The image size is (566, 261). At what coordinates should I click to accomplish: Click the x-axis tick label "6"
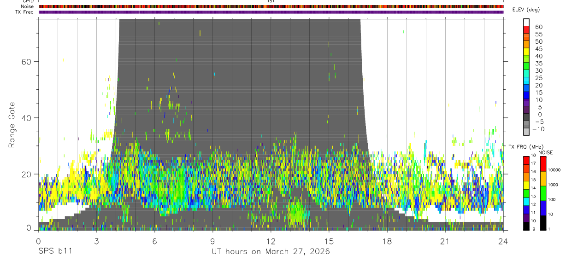(155, 241)
